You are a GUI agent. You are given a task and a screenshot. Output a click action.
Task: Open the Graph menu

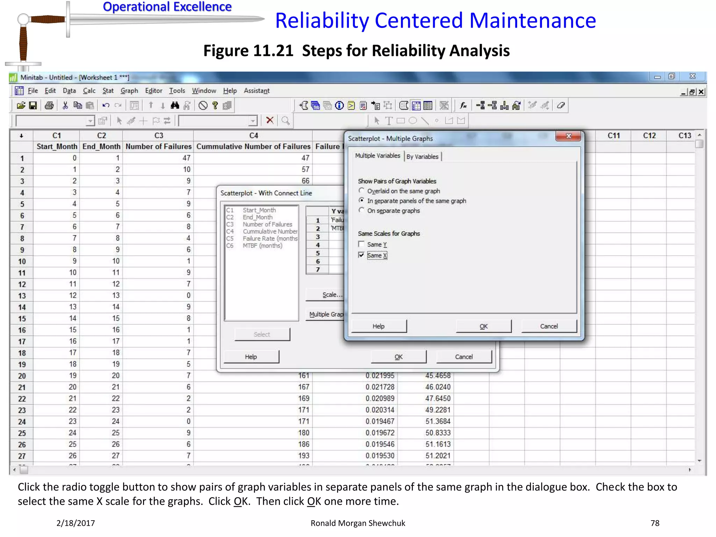coord(129,91)
